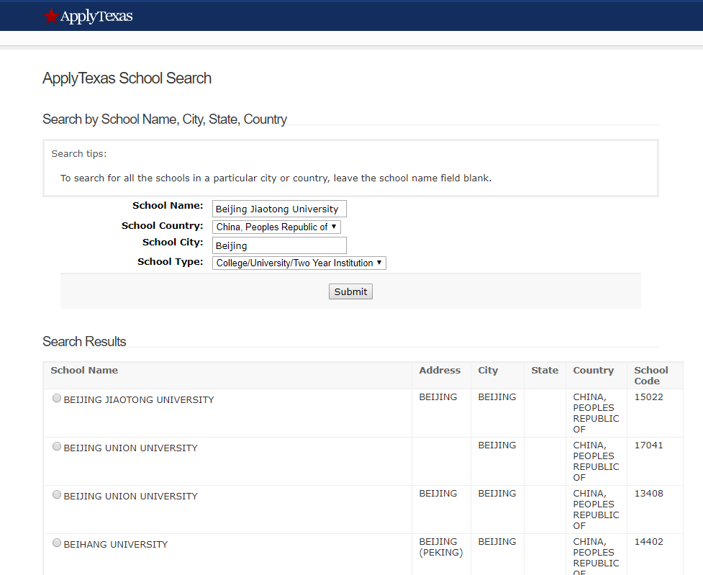
Task: Open the School Country dropdown
Action: tap(276, 227)
